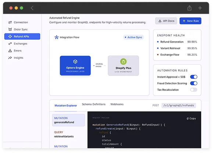
Task: Click the ENDPOINT HEALTH heading
Action: (x=171, y=35)
